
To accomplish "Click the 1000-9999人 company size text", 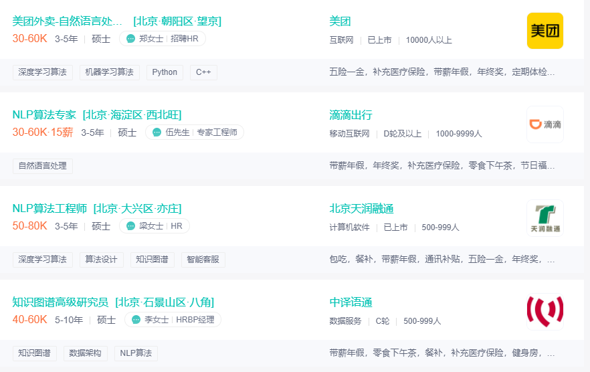I will (x=459, y=134).
